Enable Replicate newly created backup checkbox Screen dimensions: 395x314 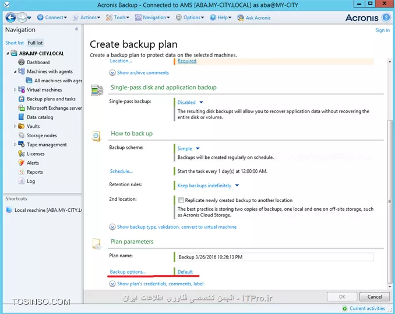(181, 200)
